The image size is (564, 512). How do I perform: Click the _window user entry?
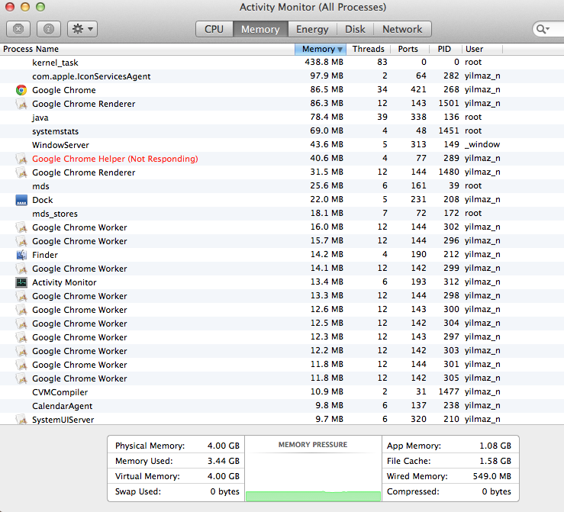point(482,144)
